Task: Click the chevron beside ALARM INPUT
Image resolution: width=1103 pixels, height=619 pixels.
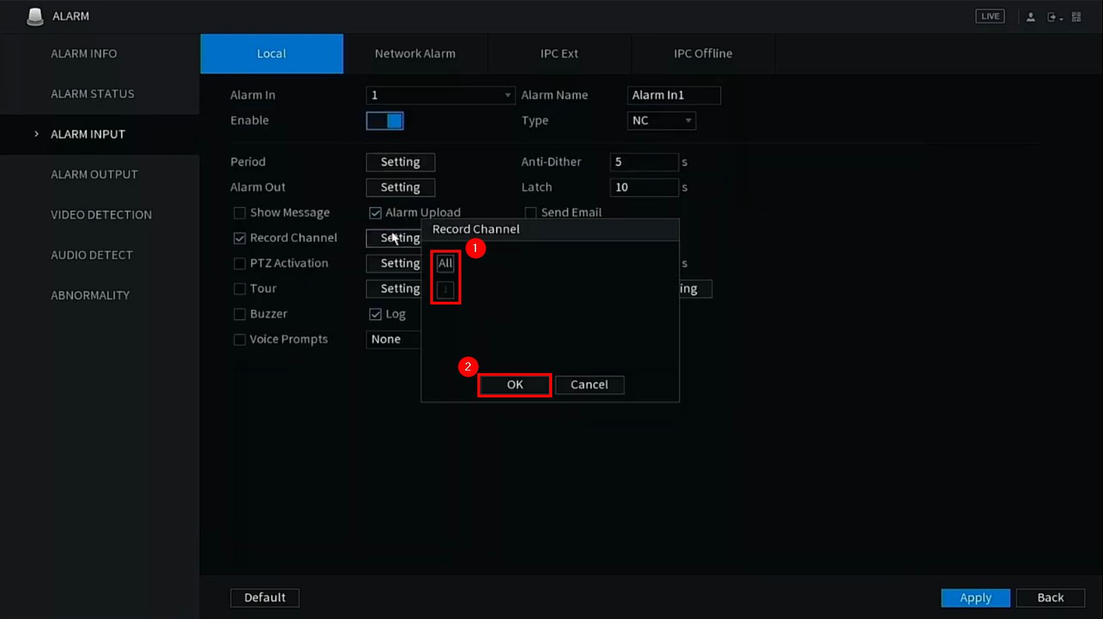Action: pos(36,134)
